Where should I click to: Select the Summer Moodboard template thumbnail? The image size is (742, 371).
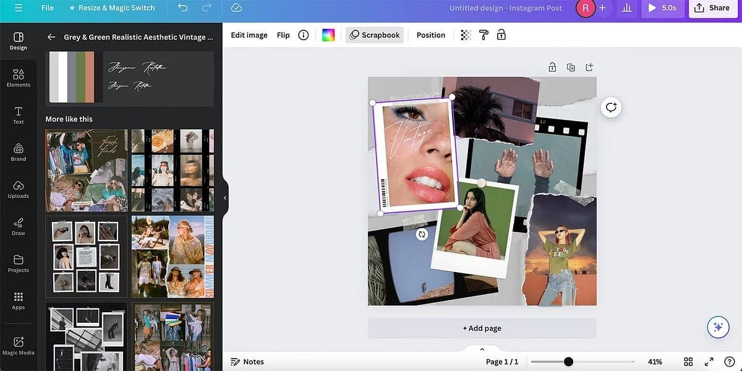click(x=173, y=257)
